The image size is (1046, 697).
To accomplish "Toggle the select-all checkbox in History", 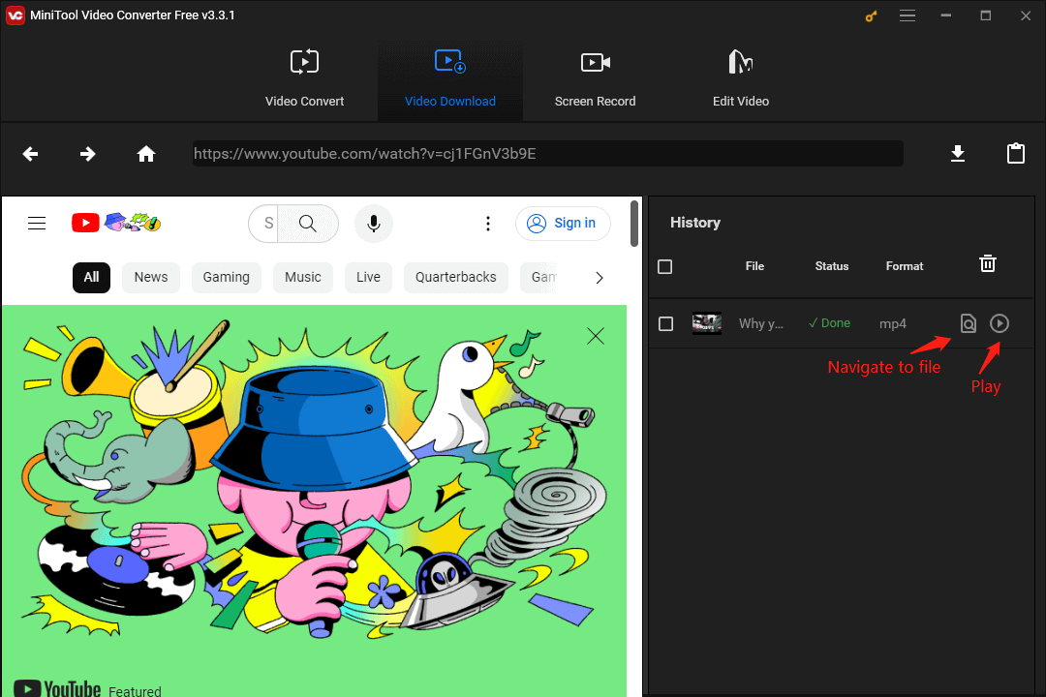I will (x=665, y=267).
